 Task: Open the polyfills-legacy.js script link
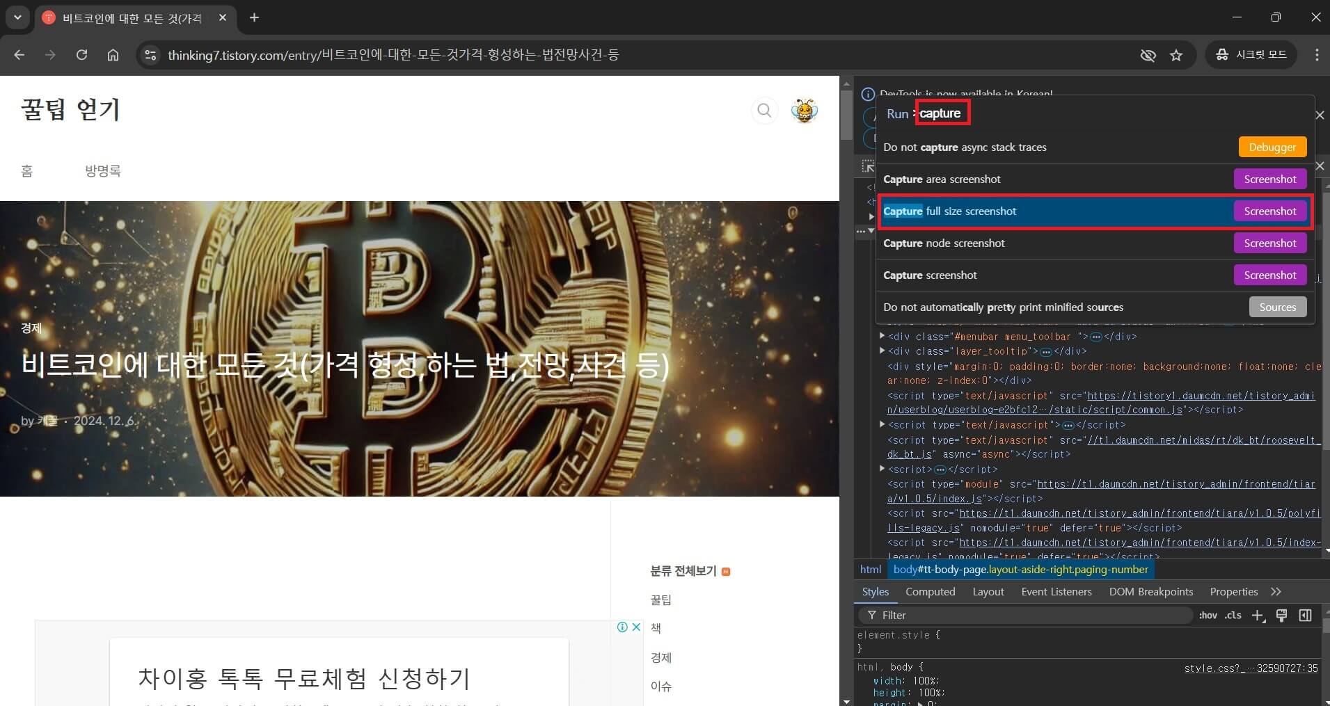1104,521
